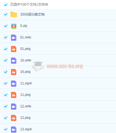Screen dimensions: 116x133
Task: Click the file name 10.png
Action: coord(25,72)
